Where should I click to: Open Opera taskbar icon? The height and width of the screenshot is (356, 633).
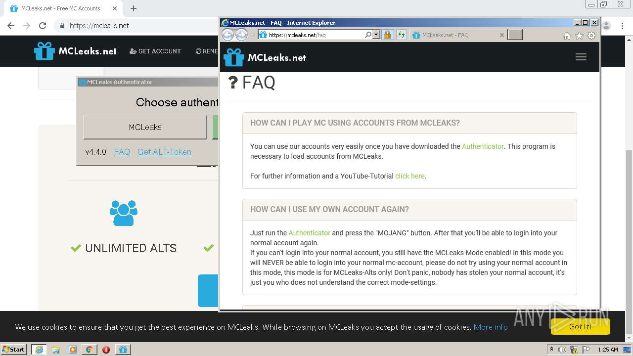click(x=106, y=350)
